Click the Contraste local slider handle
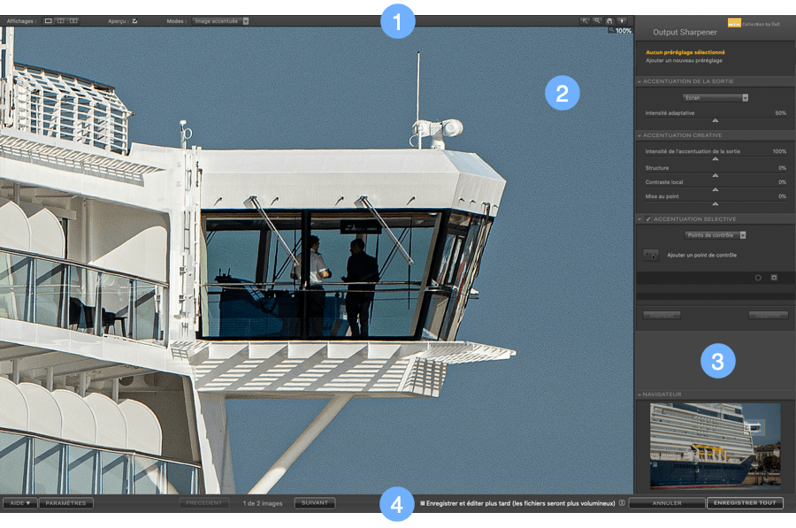796x528 pixels. point(716,189)
